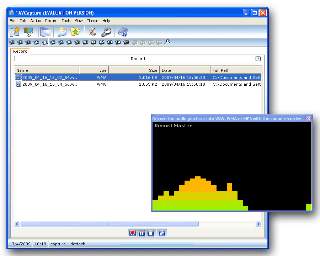The width and height of the screenshot is (320, 256).
Task: Sort list by Full Path column header
Action: pyautogui.click(x=236, y=70)
